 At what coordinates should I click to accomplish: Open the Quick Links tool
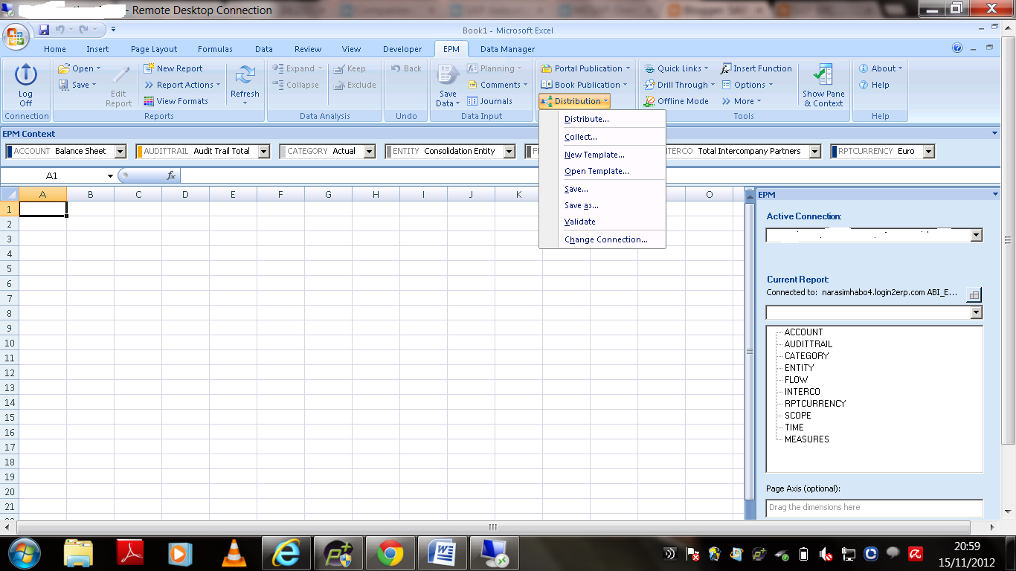point(676,68)
